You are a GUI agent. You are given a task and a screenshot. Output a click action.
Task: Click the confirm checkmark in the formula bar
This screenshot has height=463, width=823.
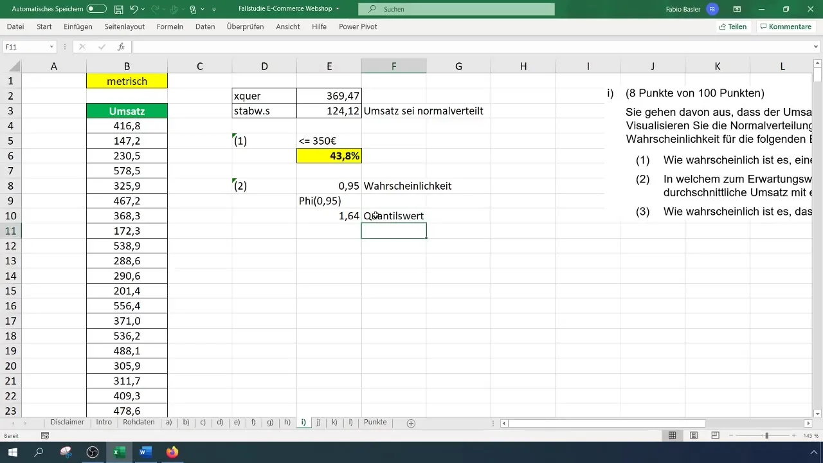(x=100, y=47)
